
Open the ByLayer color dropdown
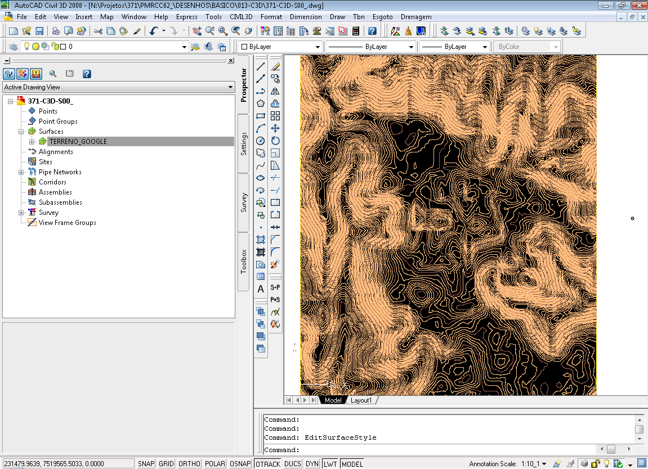[x=318, y=47]
